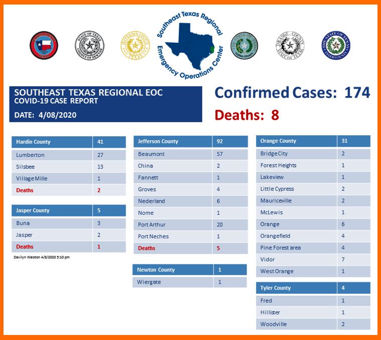Viewport: 381px width, 340px height.
Task: Select the 'Forest Heights' row
Action: pos(313,165)
